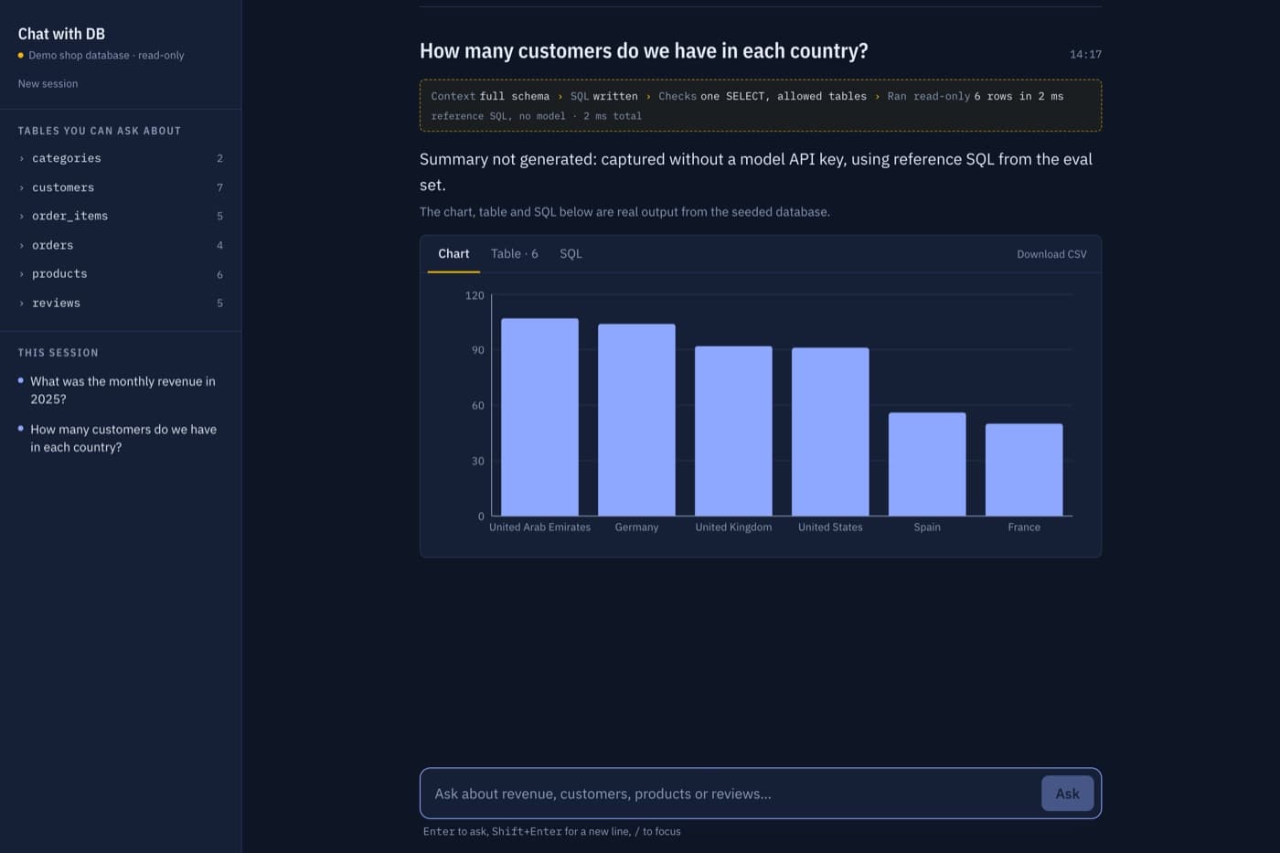
Task: Expand the products table chevron
Action: coord(22,273)
